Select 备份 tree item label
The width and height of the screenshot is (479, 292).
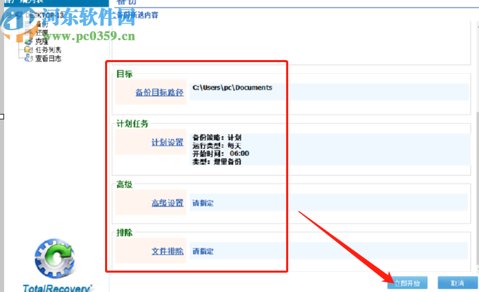pyautogui.click(x=42, y=23)
